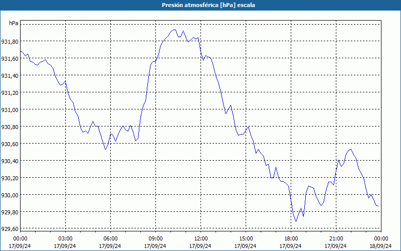
Task: Click the pressure curve peak near 10:15
Action: tap(174, 30)
